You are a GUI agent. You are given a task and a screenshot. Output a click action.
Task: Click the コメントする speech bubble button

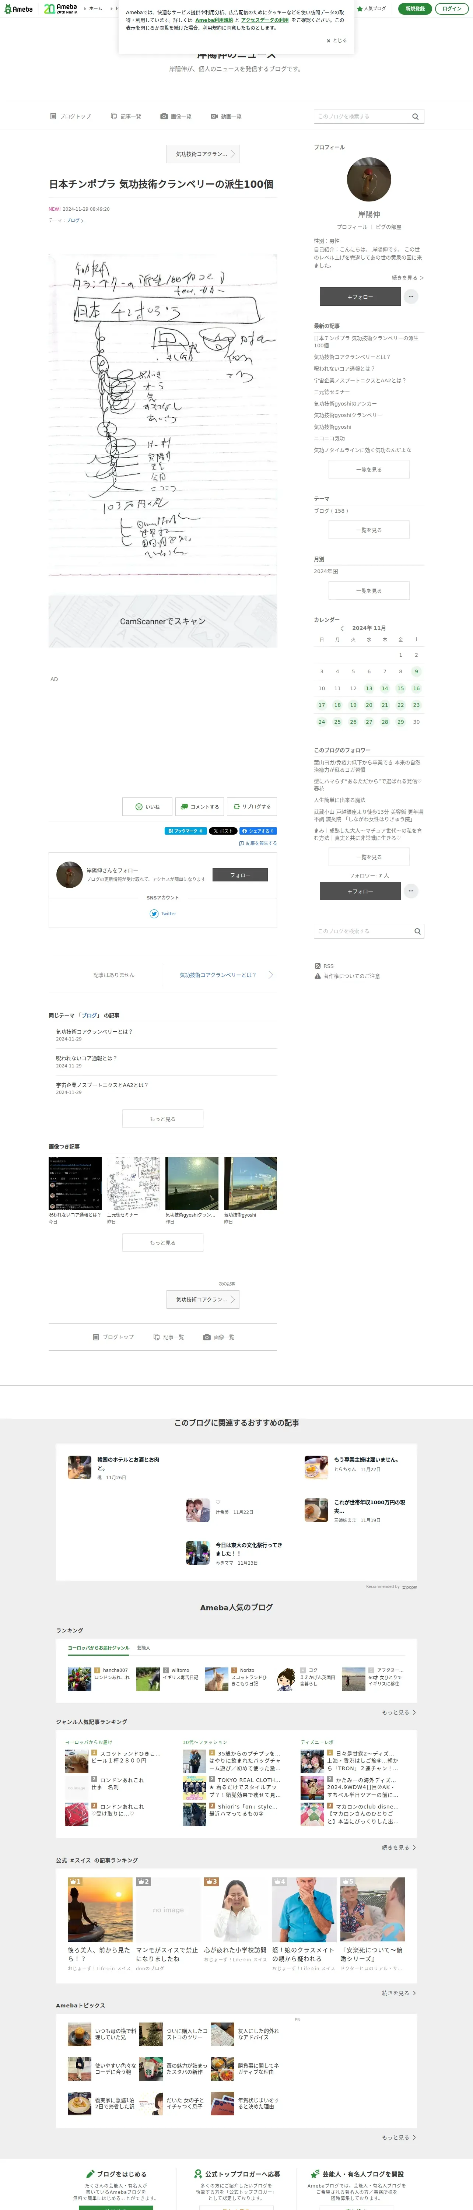(x=199, y=806)
